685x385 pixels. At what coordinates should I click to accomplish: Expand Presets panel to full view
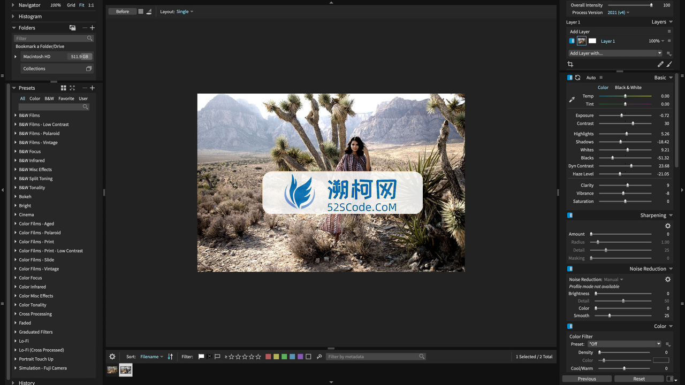click(x=72, y=88)
